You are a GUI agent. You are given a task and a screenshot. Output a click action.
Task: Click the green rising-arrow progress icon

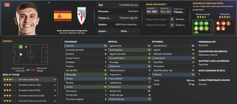point(201,23)
